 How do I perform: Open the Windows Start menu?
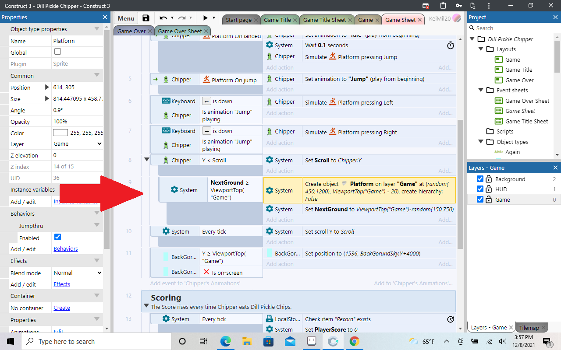(11, 341)
